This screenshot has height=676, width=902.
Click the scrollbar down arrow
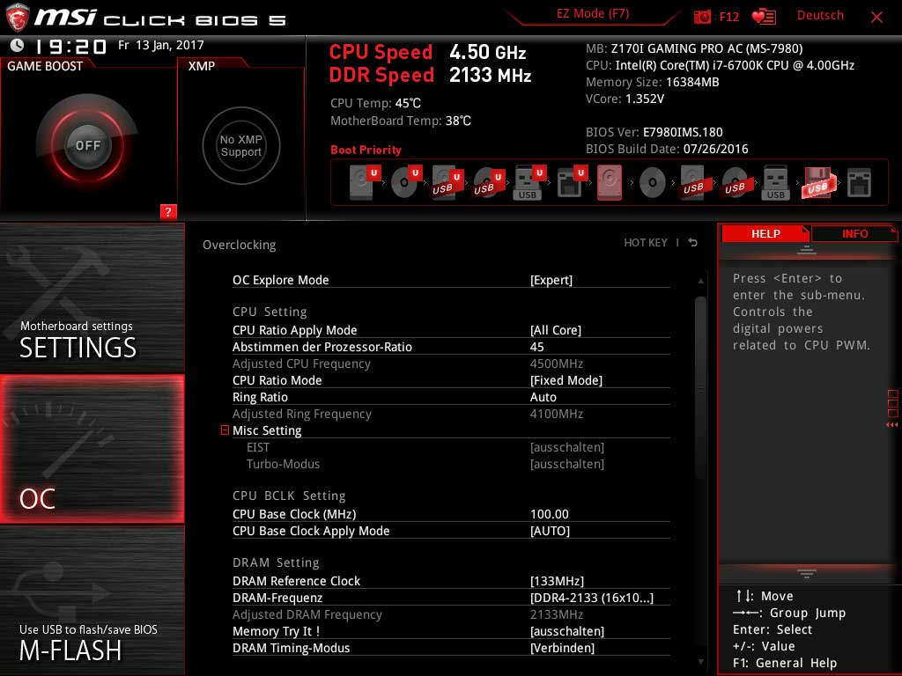coord(700,662)
